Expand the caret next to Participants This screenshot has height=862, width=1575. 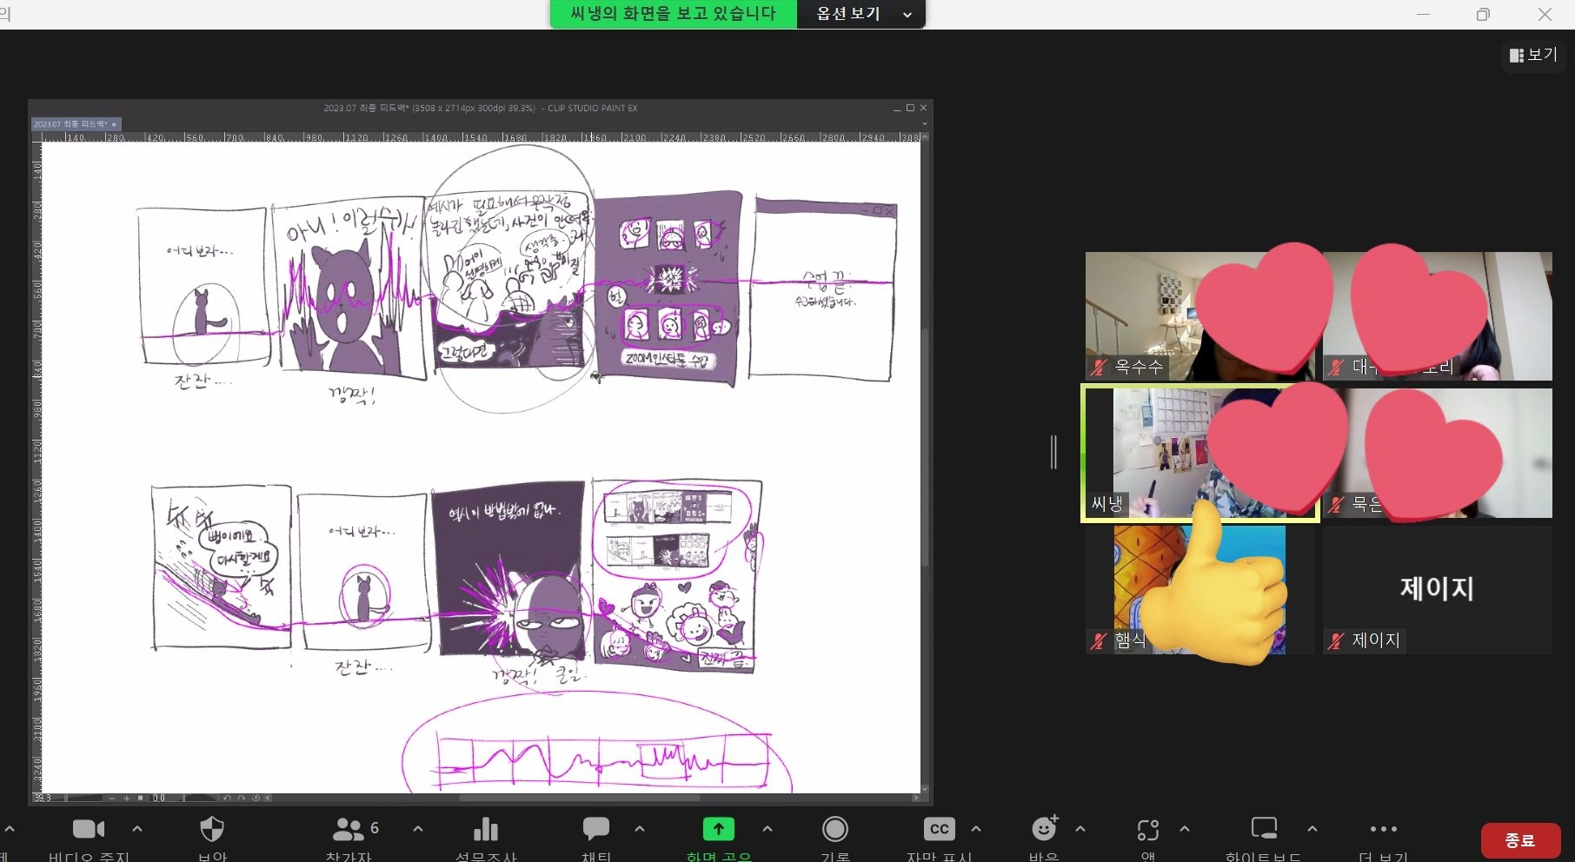(418, 829)
